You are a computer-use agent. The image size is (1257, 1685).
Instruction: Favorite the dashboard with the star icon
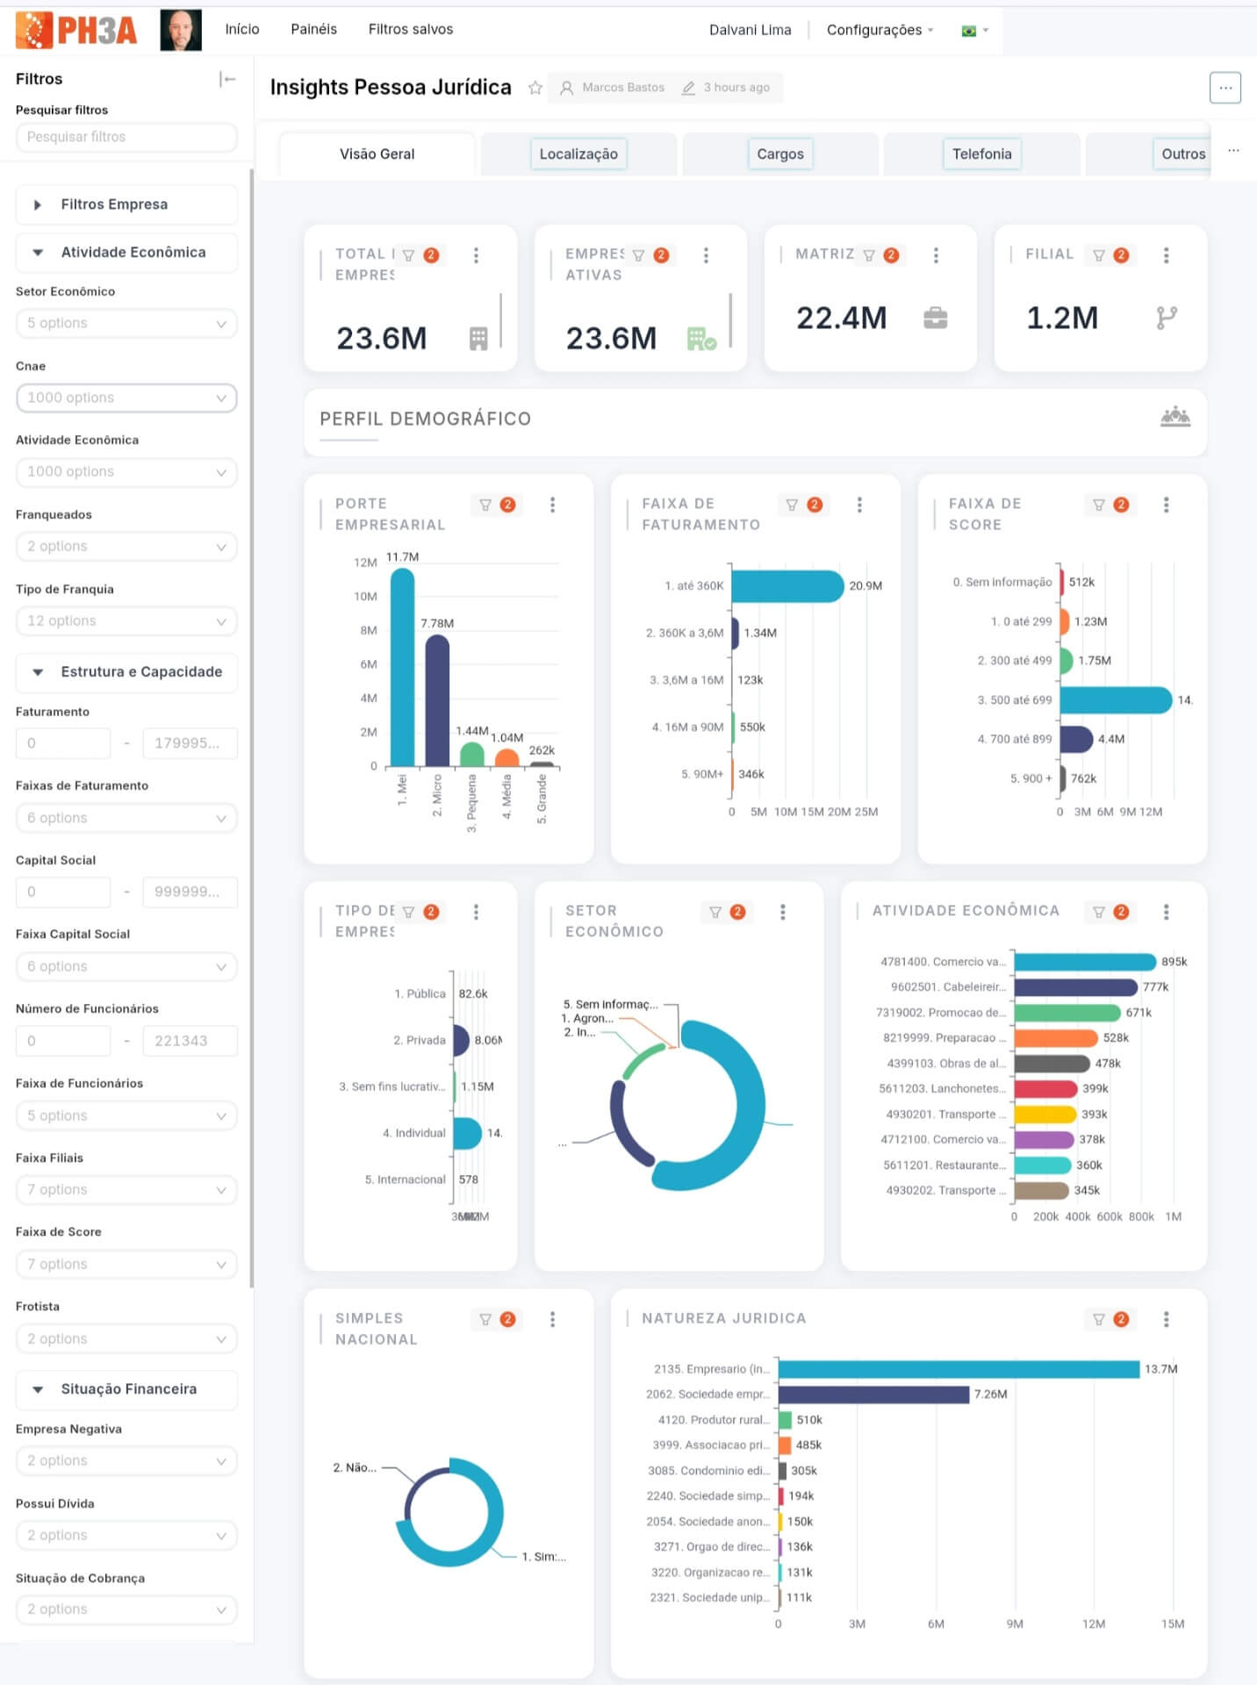(535, 88)
